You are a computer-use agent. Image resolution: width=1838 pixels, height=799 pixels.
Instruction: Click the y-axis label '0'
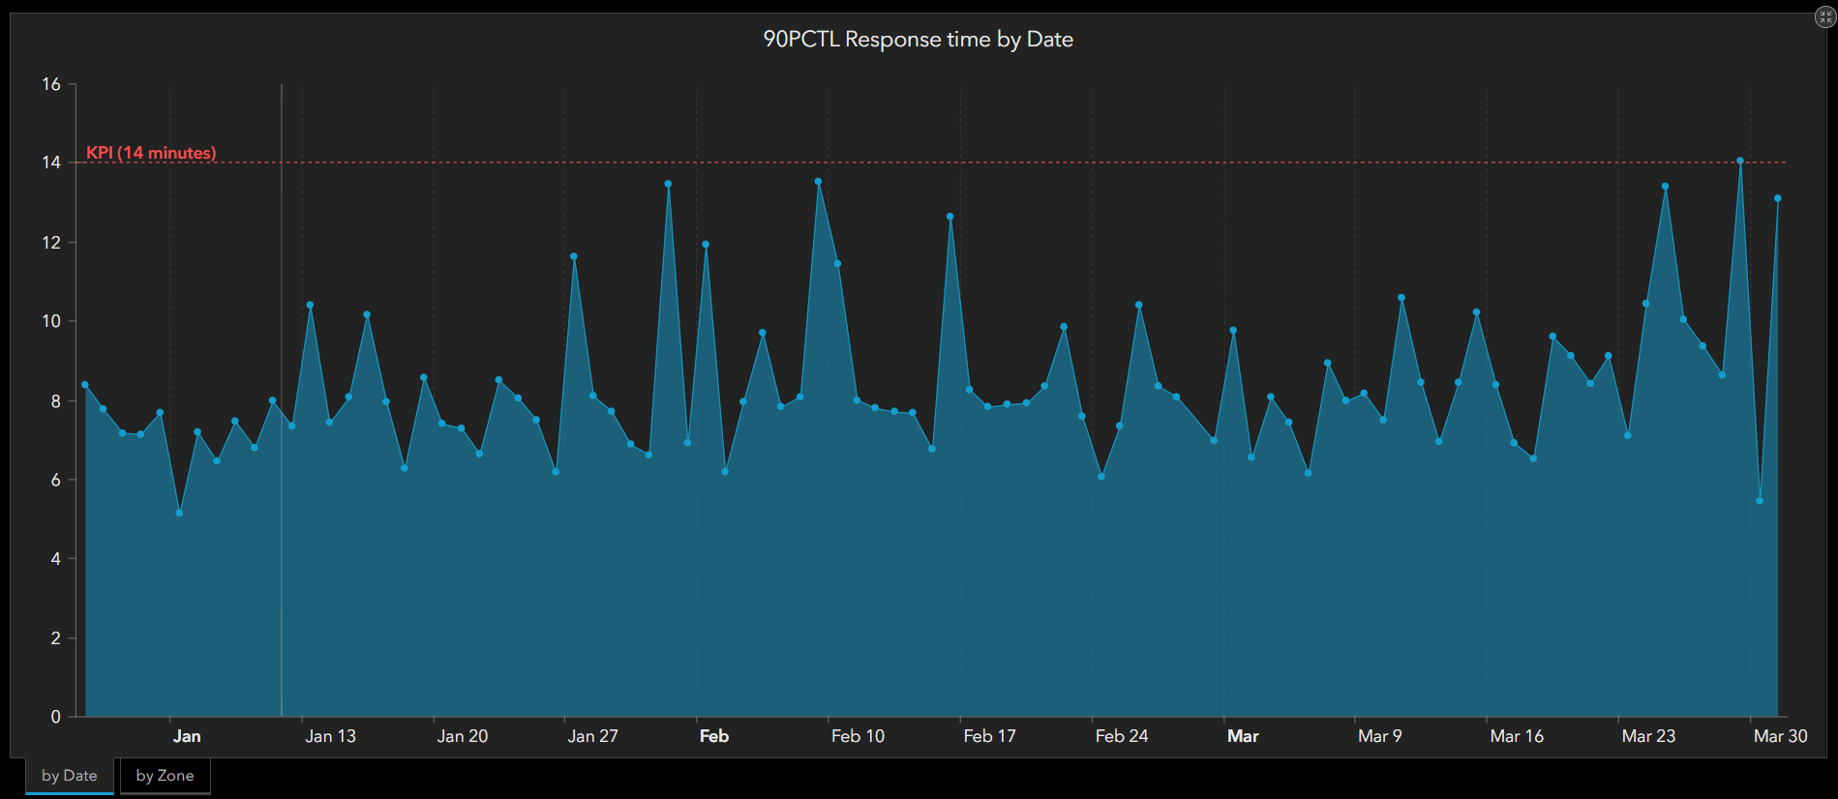(56, 717)
